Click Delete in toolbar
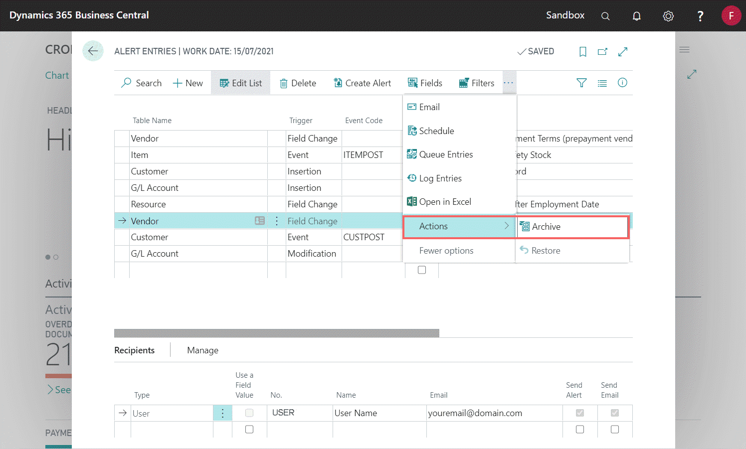746x449 pixels. (298, 83)
